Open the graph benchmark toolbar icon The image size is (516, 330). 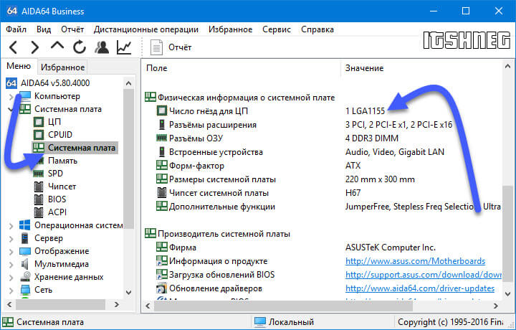[x=124, y=47]
